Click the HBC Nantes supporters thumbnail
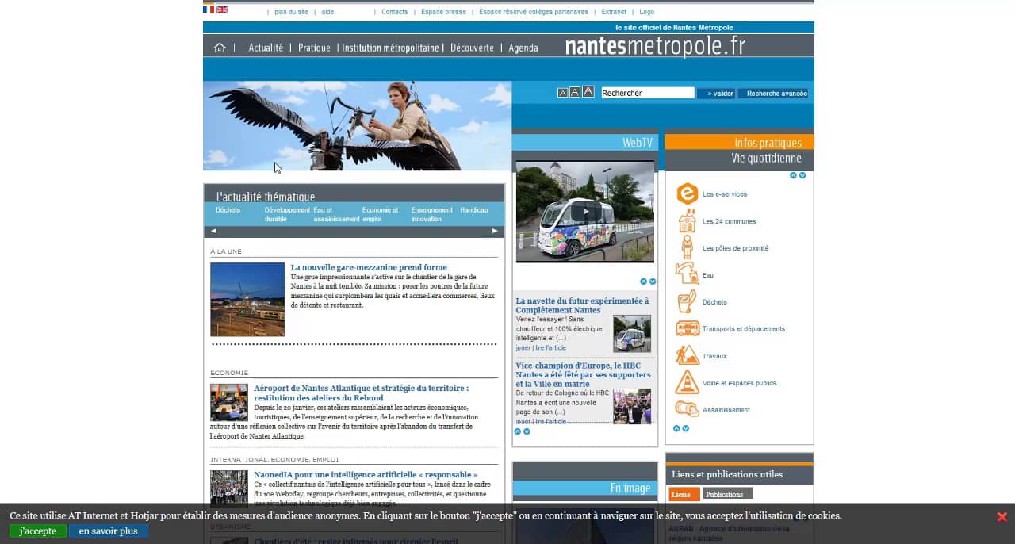 click(x=632, y=406)
